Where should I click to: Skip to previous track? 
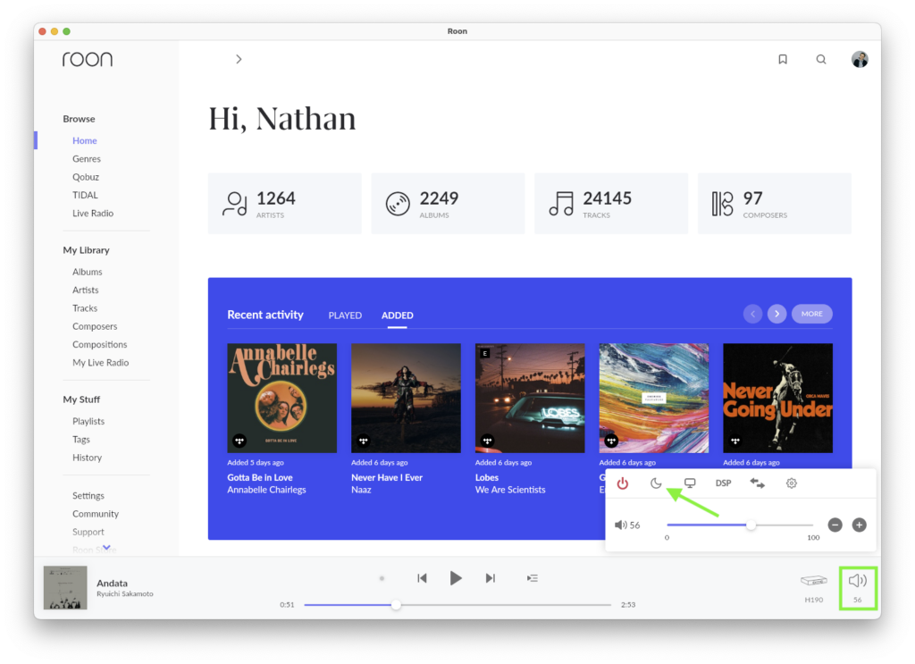tap(422, 578)
